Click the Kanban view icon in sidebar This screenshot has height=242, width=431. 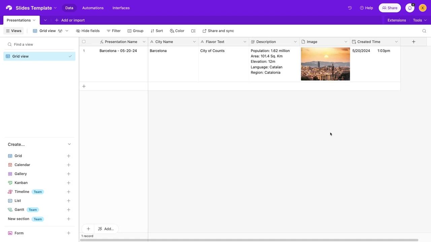click(10, 183)
